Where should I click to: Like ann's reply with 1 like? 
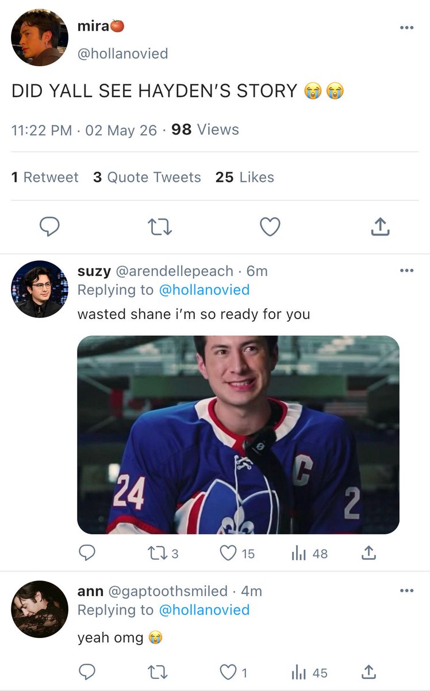233,673
